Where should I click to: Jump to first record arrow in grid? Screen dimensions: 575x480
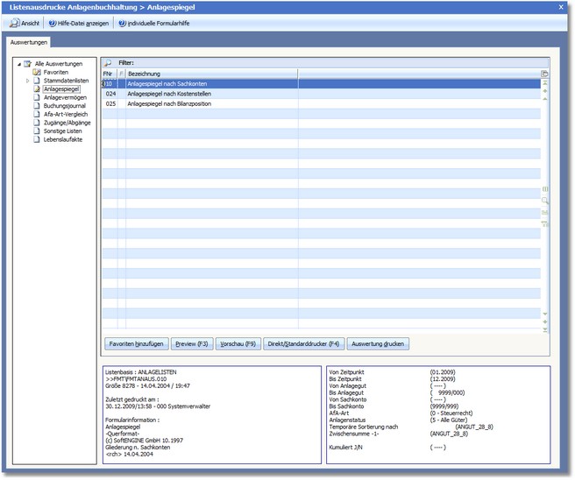544,83
